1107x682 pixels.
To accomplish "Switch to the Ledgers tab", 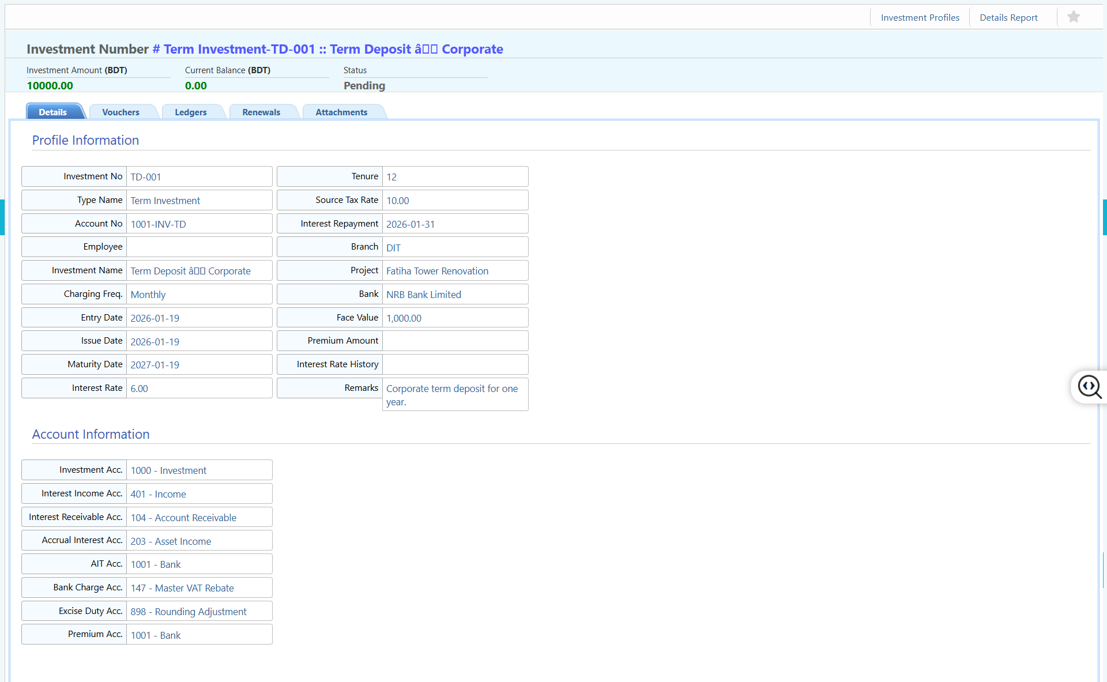I will pos(190,112).
